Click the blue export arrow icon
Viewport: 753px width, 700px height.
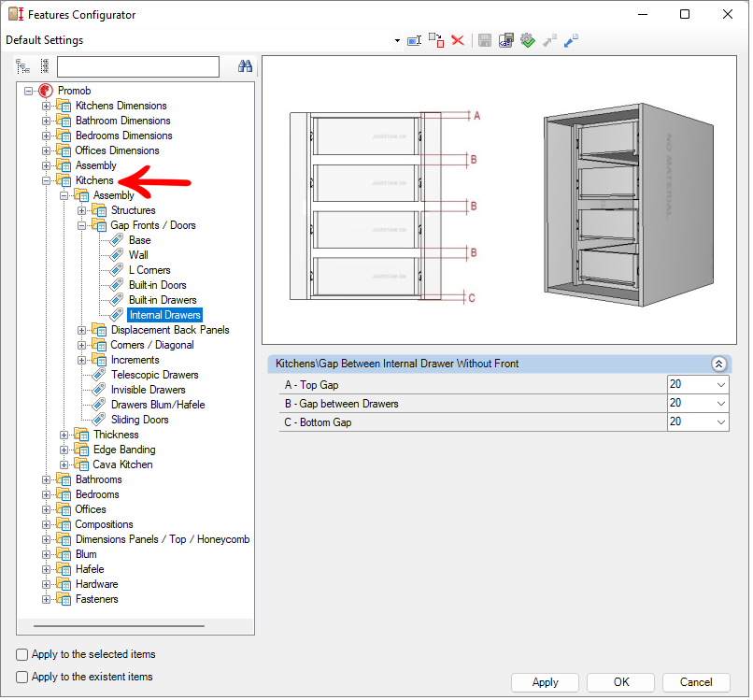coord(571,40)
